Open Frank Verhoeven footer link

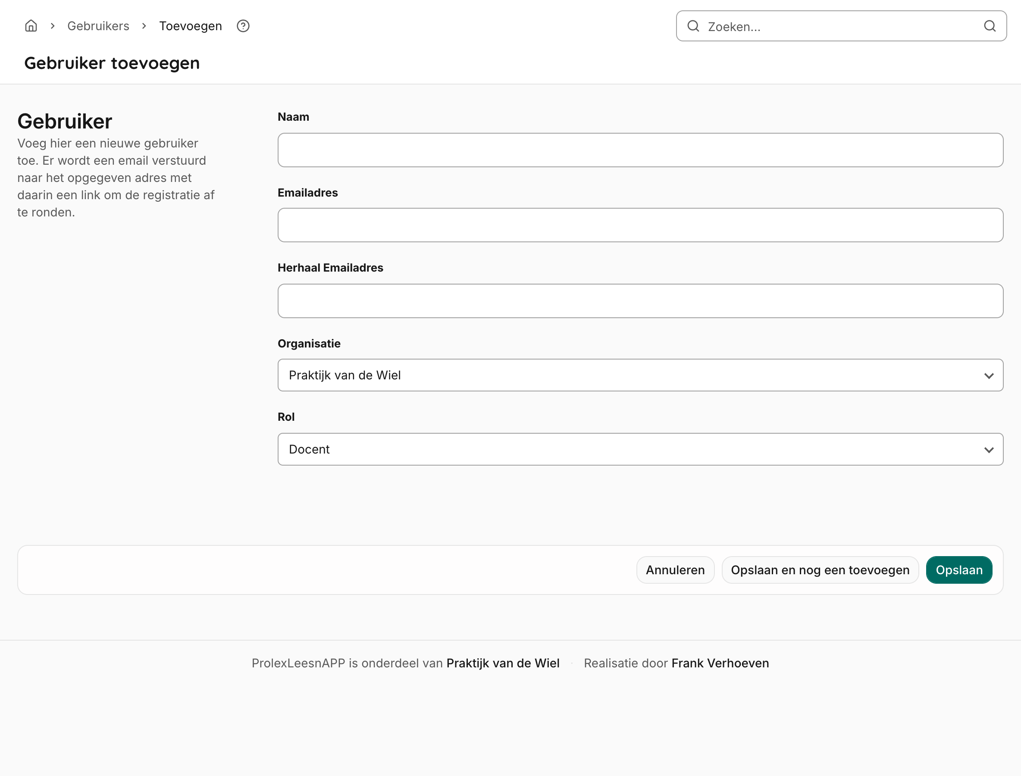point(720,663)
